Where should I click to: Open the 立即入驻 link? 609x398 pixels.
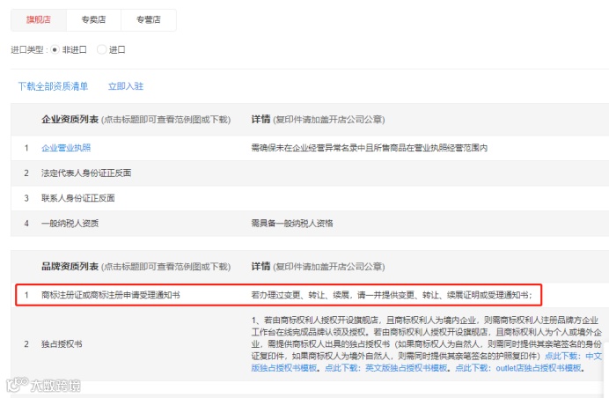[126, 86]
